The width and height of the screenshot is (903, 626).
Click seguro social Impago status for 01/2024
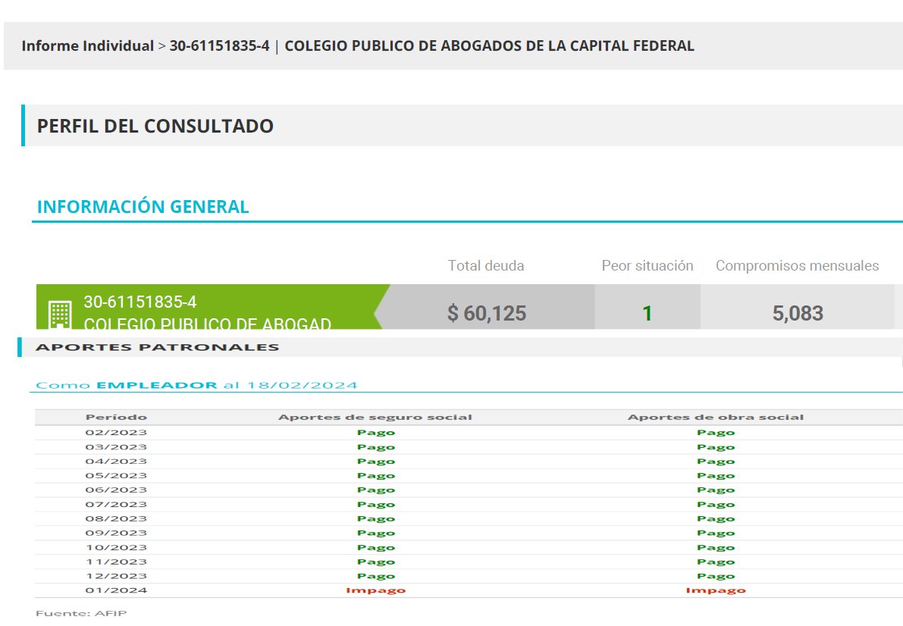(x=375, y=591)
